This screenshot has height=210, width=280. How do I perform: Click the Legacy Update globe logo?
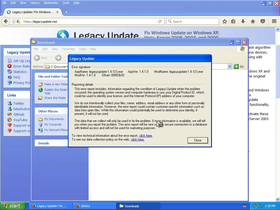(63, 34)
